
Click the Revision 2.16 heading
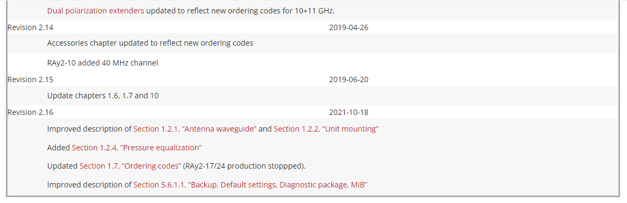coord(30,112)
